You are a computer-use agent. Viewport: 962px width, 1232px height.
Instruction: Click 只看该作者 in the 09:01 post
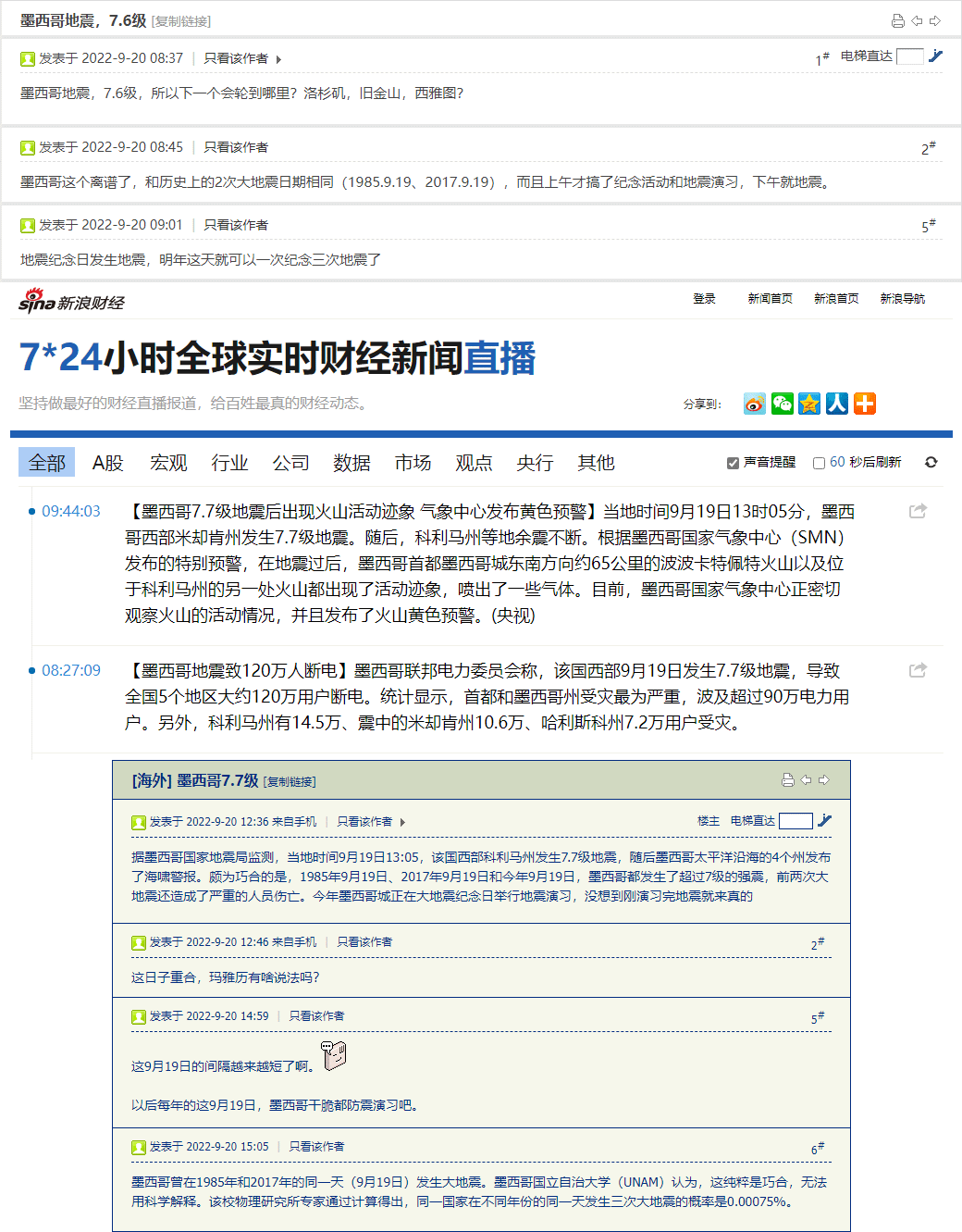(x=236, y=225)
